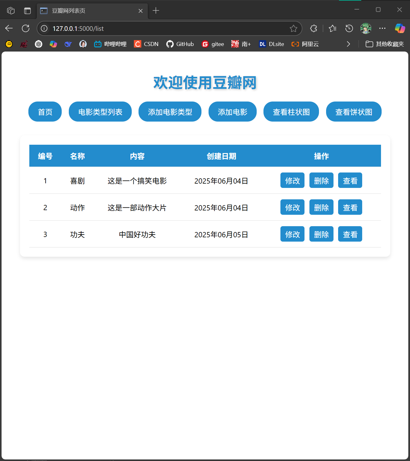410x461 pixels.
Task: Click 删除 for the 动作 row
Action: click(x=321, y=207)
